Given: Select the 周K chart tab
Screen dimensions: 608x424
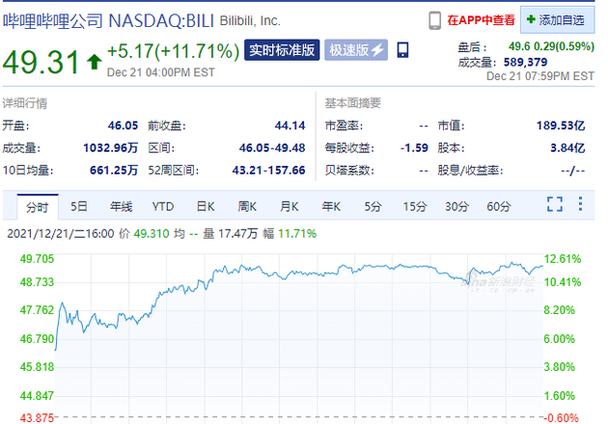Looking at the screenshot, I should [247, 207].
